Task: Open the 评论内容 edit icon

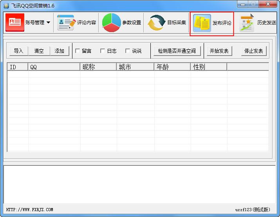Action: [66, 23]
